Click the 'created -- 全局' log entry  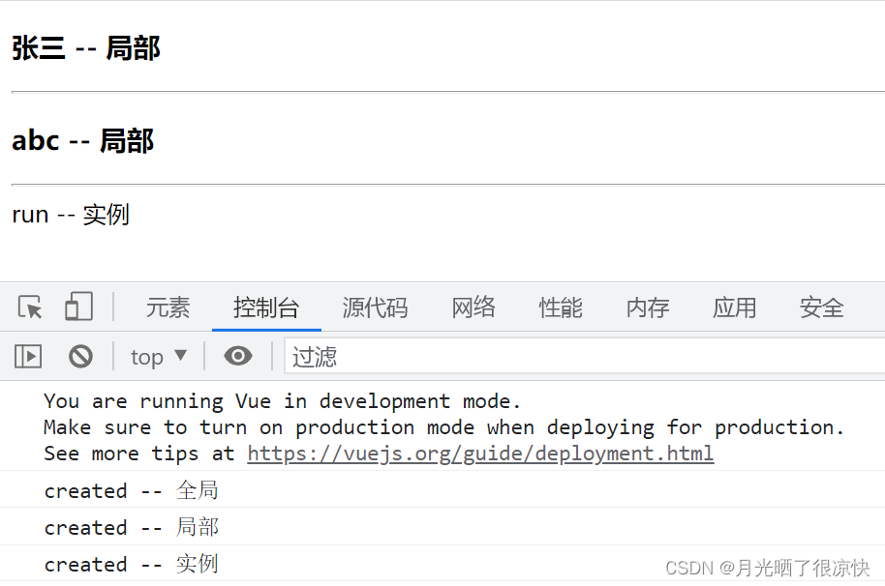click(x=131, y=490)
